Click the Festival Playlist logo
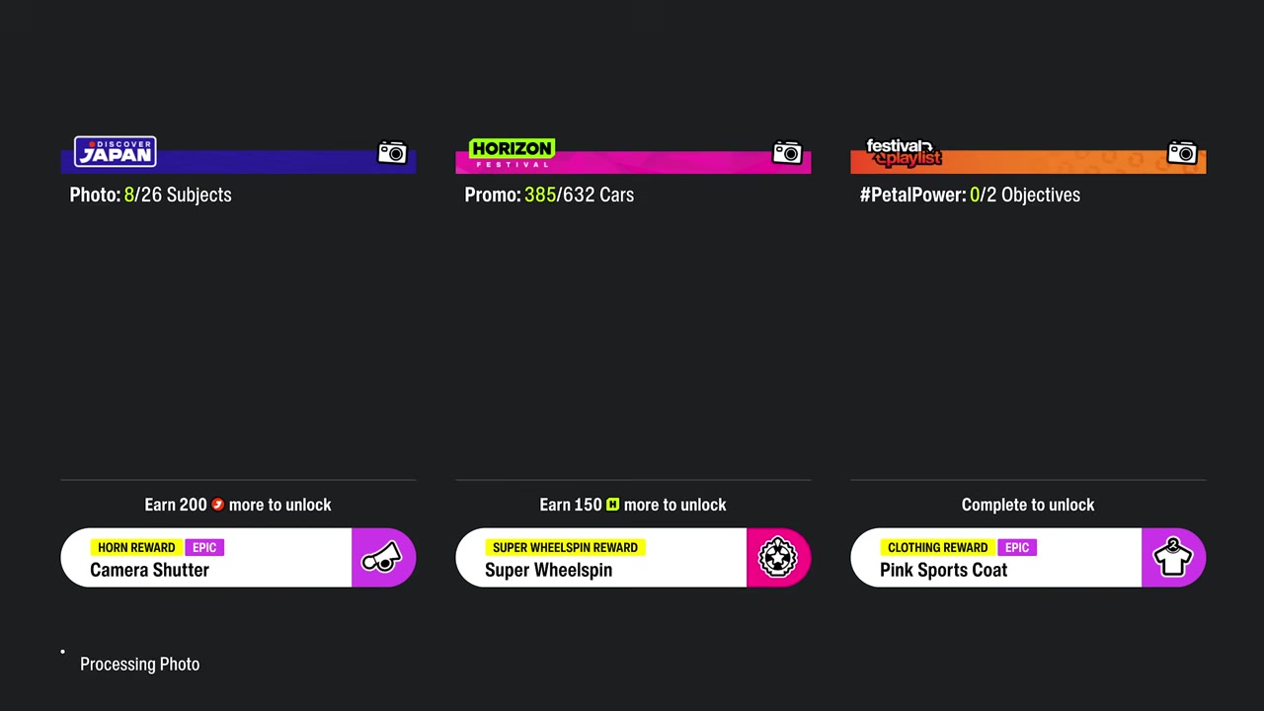 tap(904, 152)
